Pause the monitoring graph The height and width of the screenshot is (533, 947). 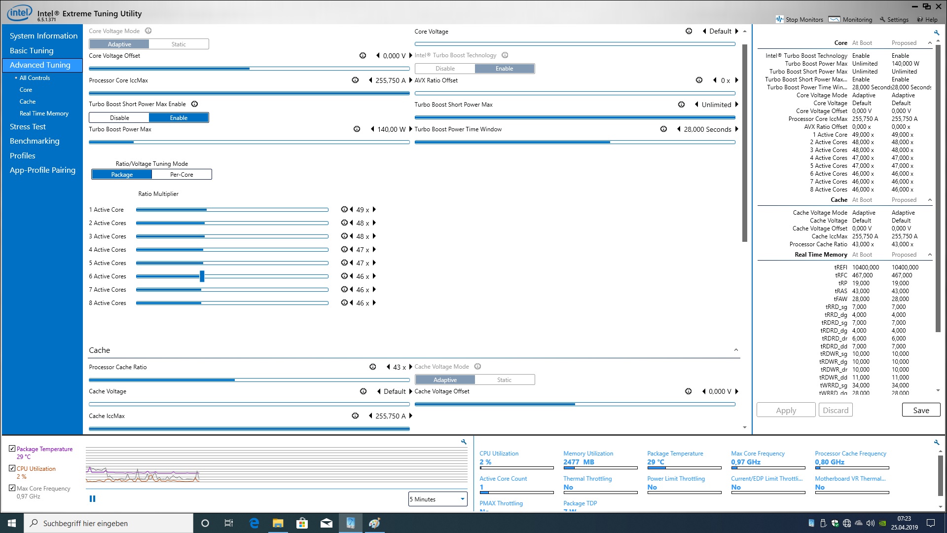click(x=92, y=499)
